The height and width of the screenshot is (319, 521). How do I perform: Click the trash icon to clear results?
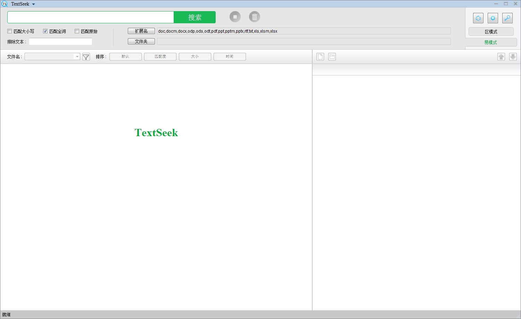tap(255, 16)
